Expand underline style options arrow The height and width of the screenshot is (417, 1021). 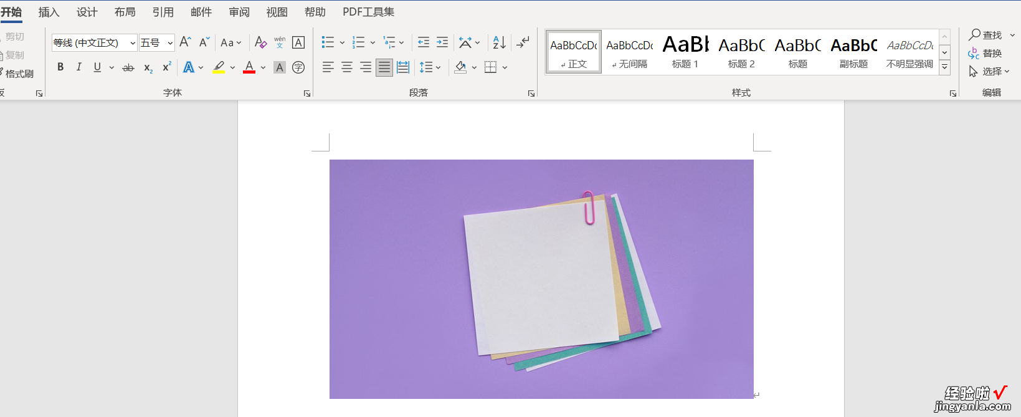pyautogui.click(x=112, y=67)
